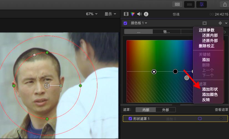Choose keyframe 添加 menu item
Viewport: 229px width, 139px height.
[x=206, y=60]
